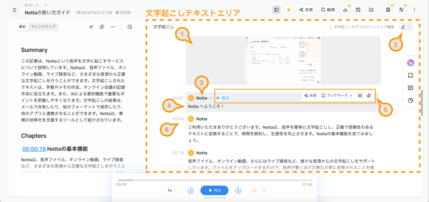The width and height of the screenshot is (429, 202).
Task: Click the Nottaの使い方ガイド title
Action: [47, 13]
